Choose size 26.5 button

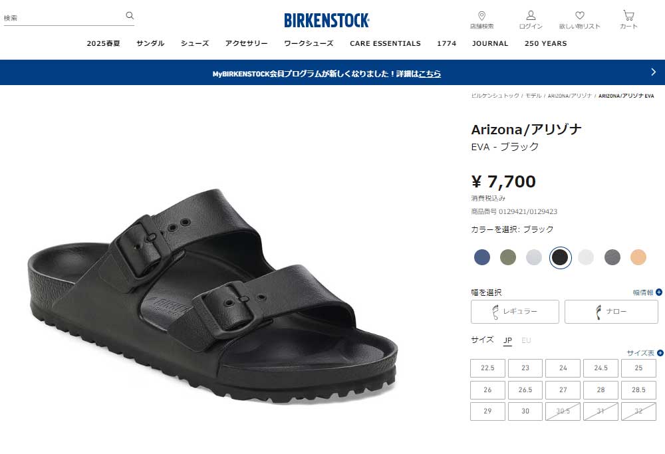[x=525, y=390]
